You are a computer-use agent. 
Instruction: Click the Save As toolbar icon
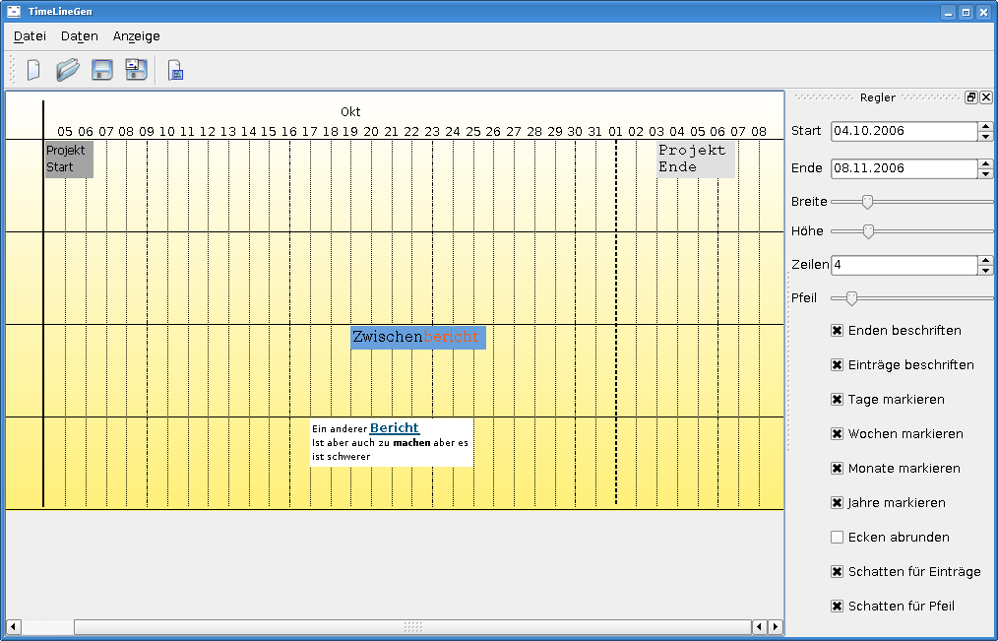136,70
